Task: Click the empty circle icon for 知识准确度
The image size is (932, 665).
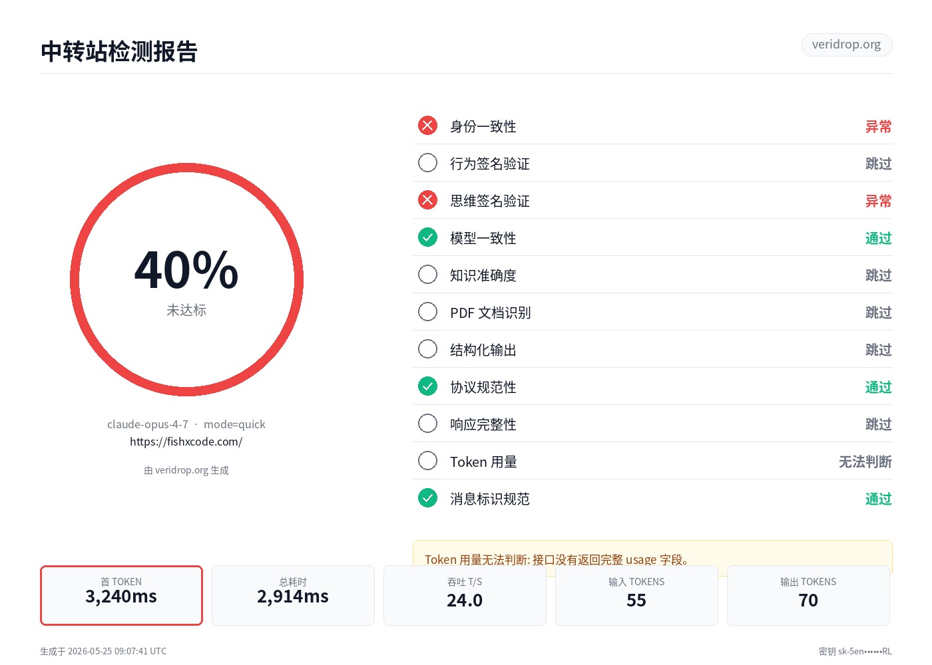Action: coord(427,275)
